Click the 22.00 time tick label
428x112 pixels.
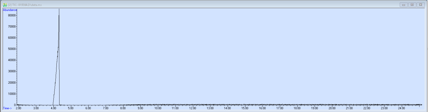click(x=367, y=108)
